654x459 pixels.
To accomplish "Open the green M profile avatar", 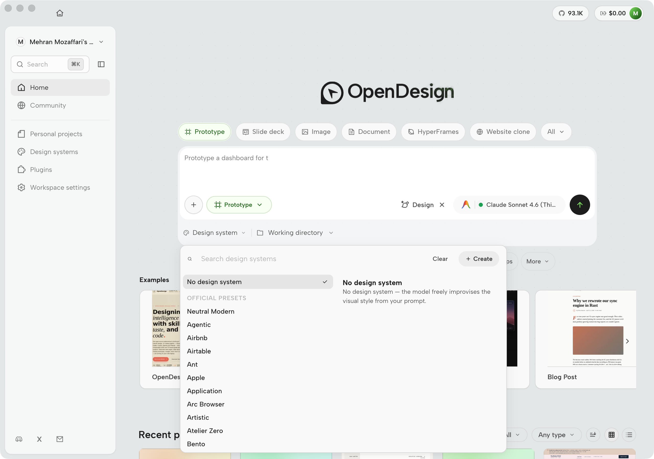I will [x=635, y=13].
